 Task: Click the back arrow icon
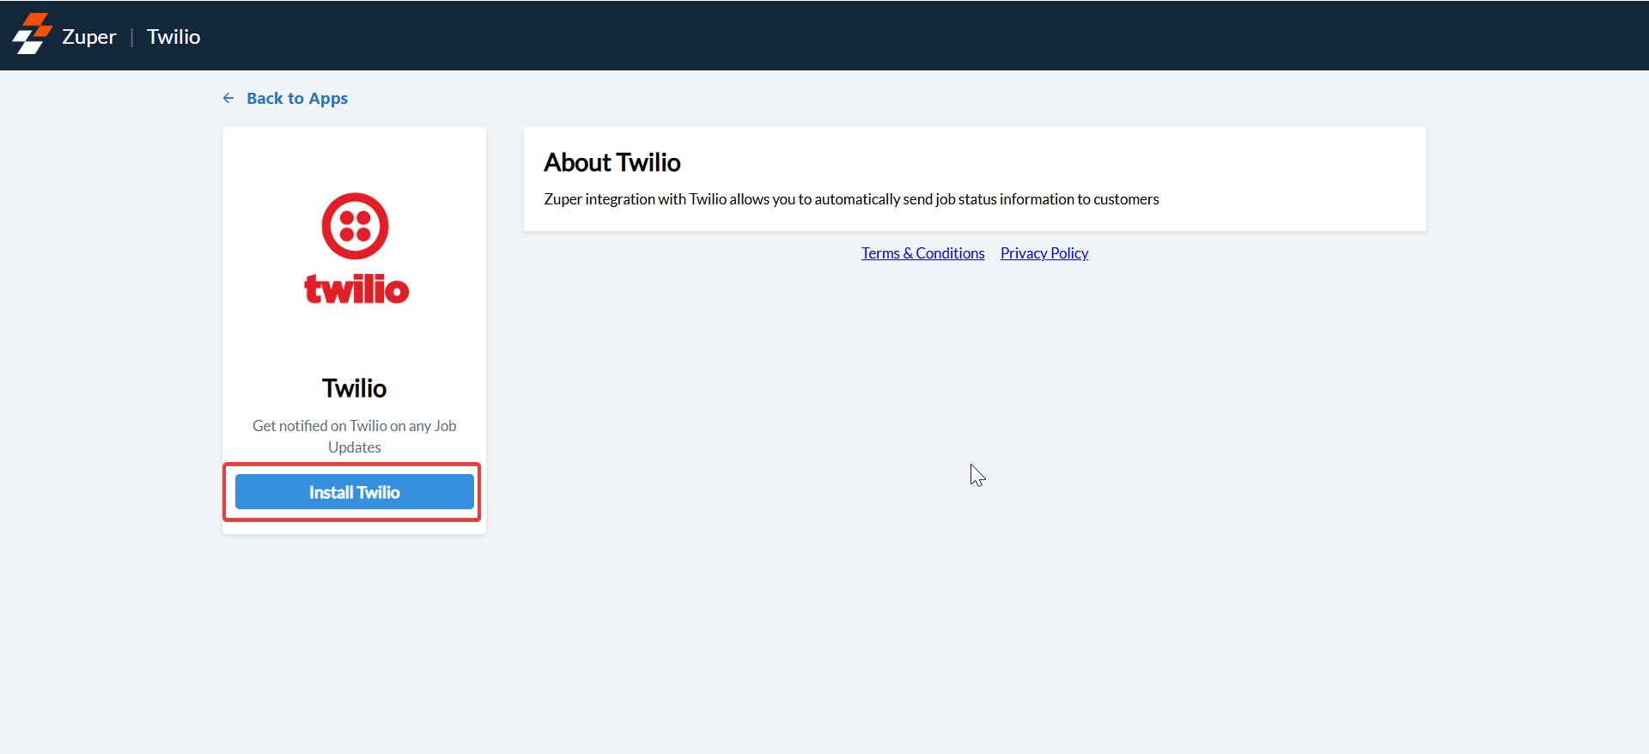(x=228, y=98)
